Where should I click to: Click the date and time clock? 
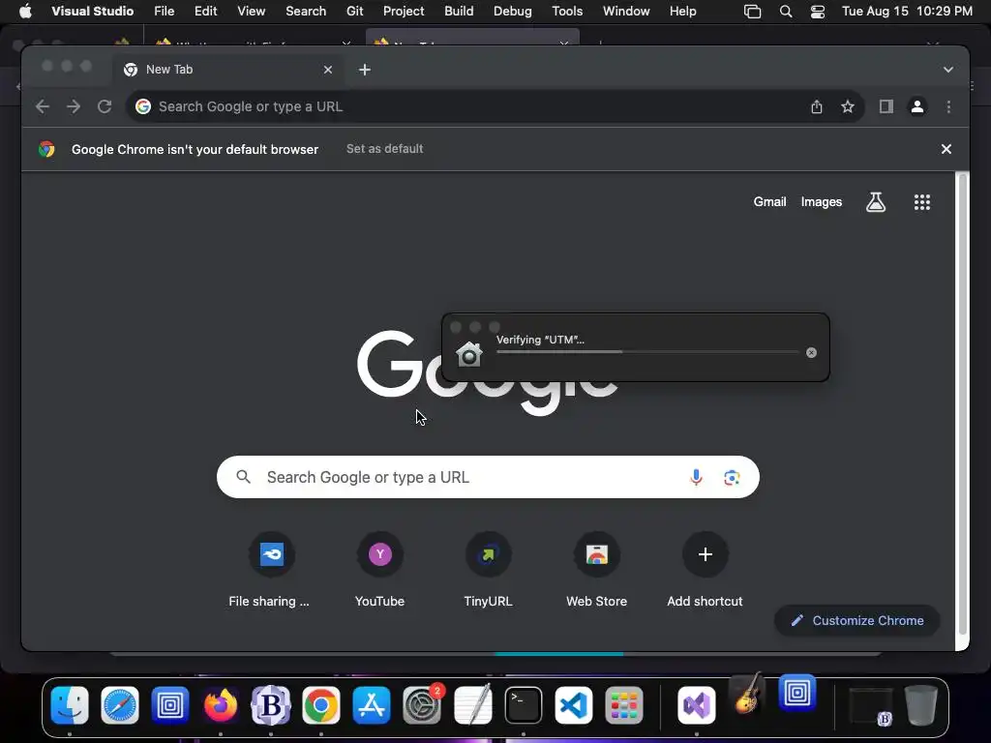coord(907,11)
